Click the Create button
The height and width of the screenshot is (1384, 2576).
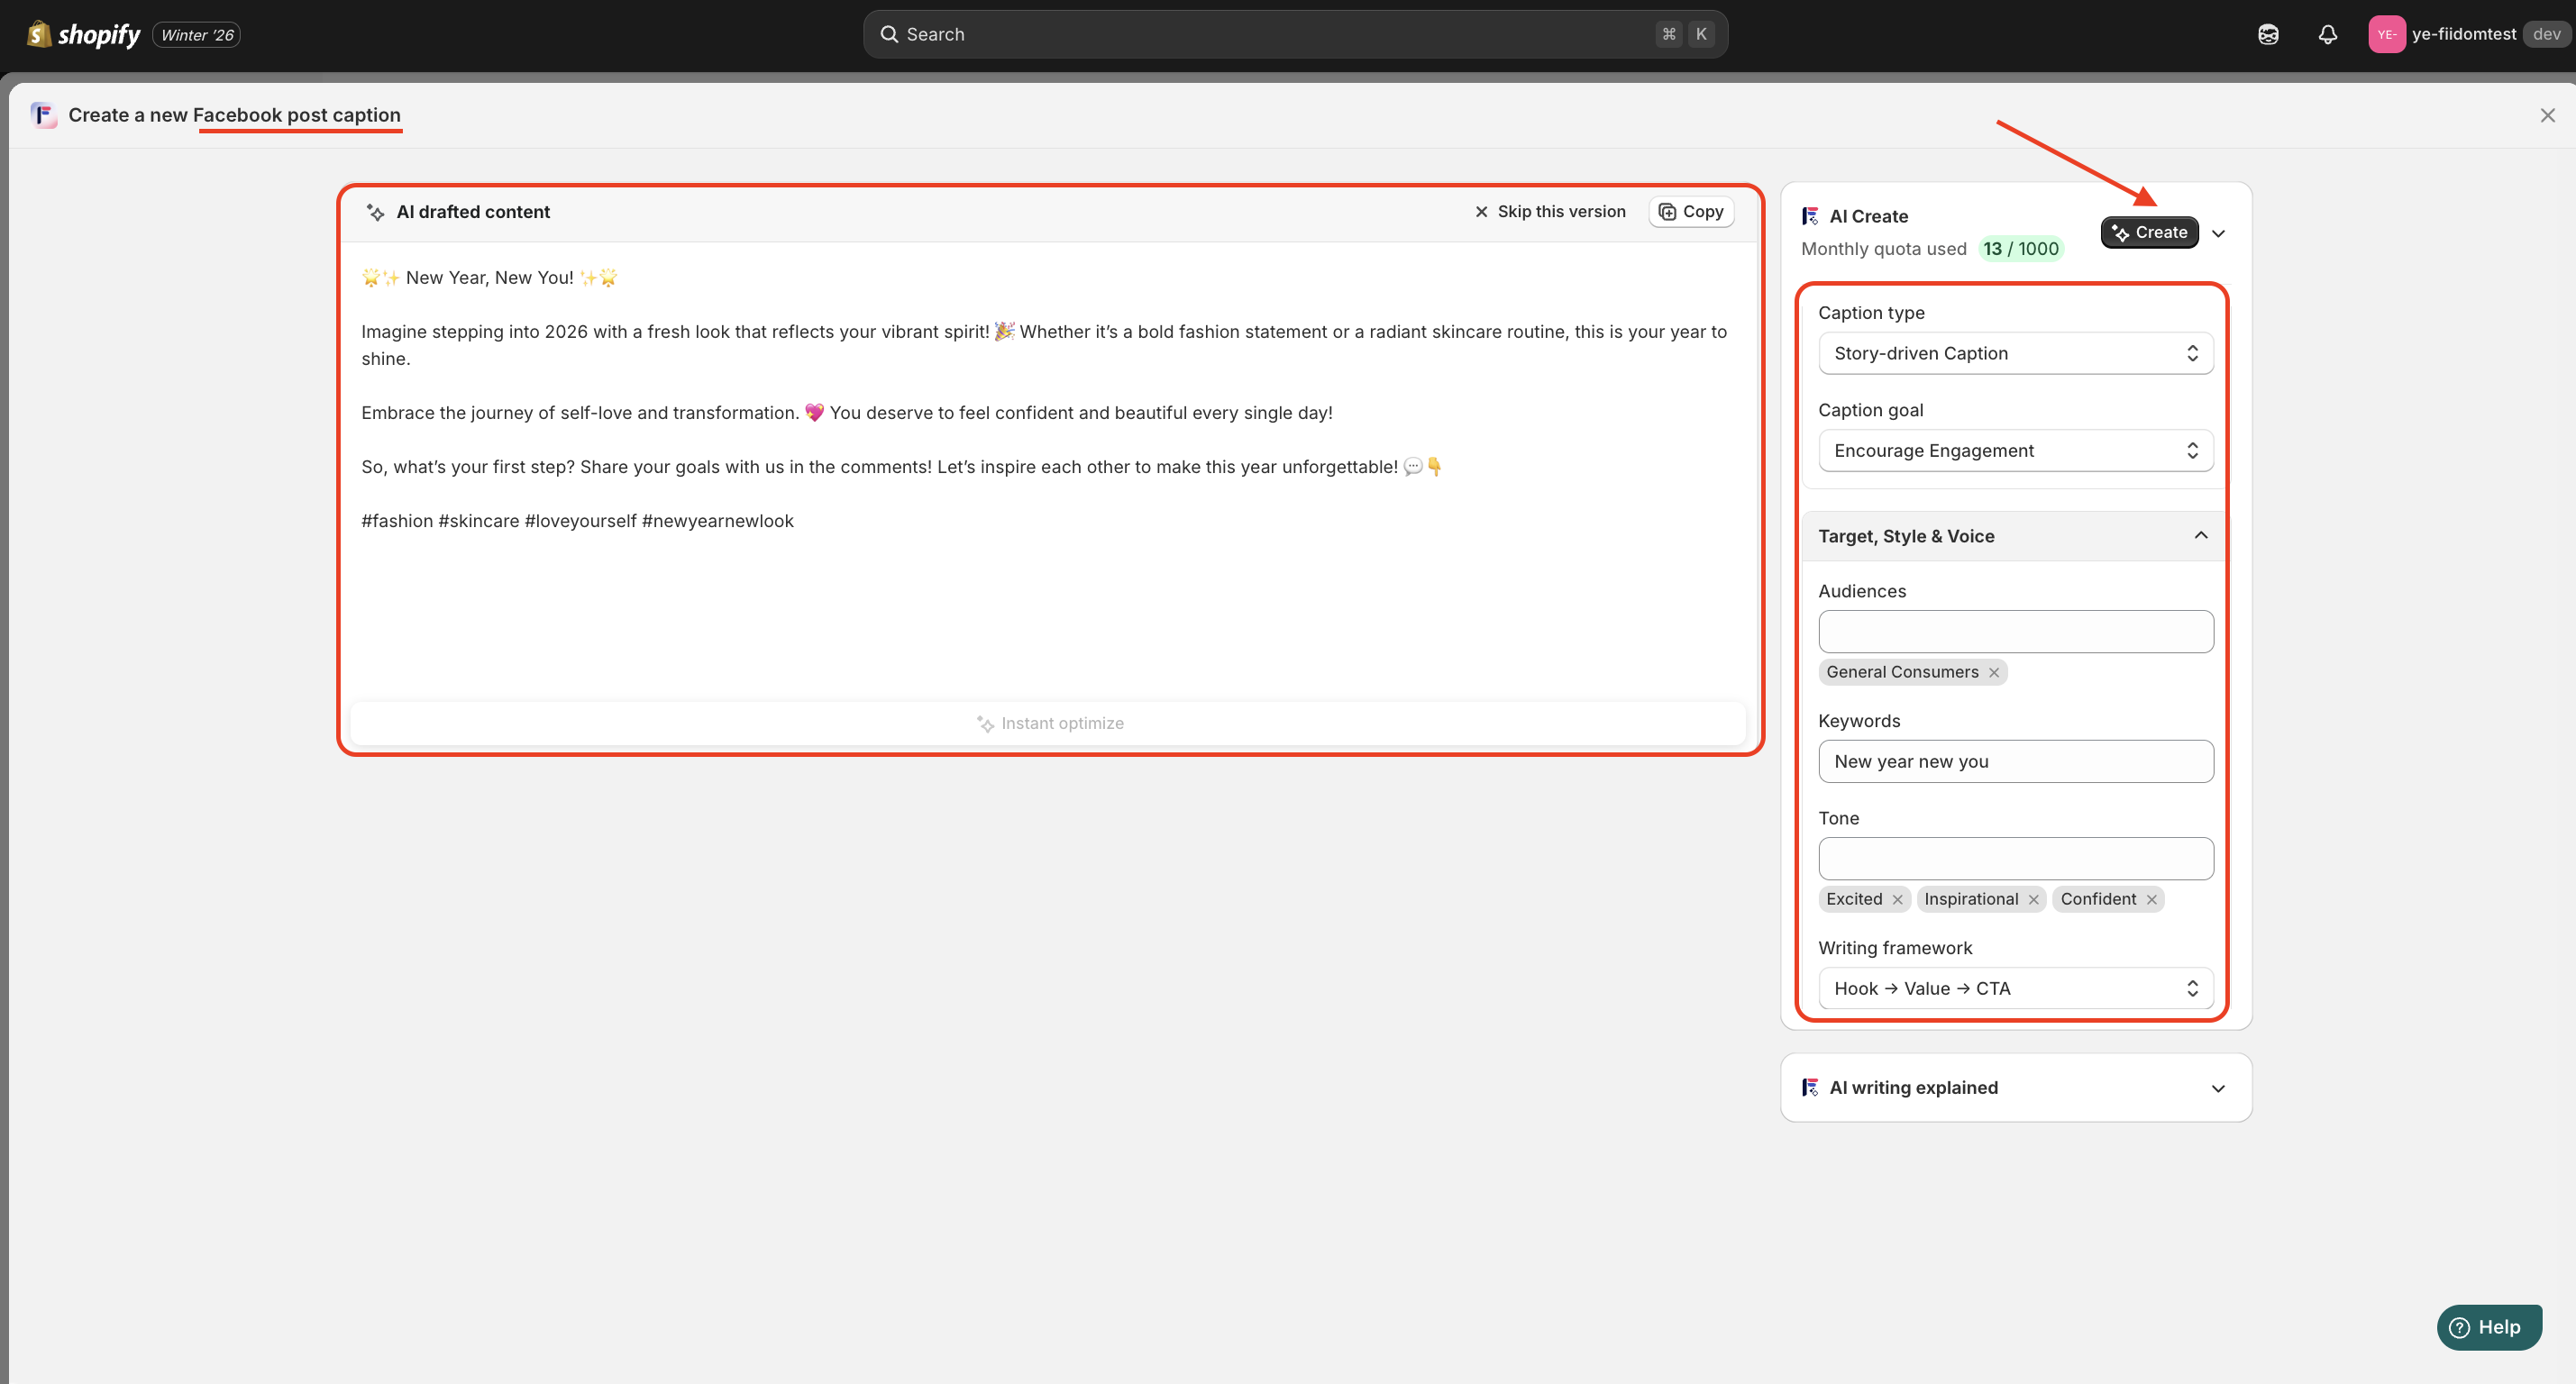(x=2149, y=232)
